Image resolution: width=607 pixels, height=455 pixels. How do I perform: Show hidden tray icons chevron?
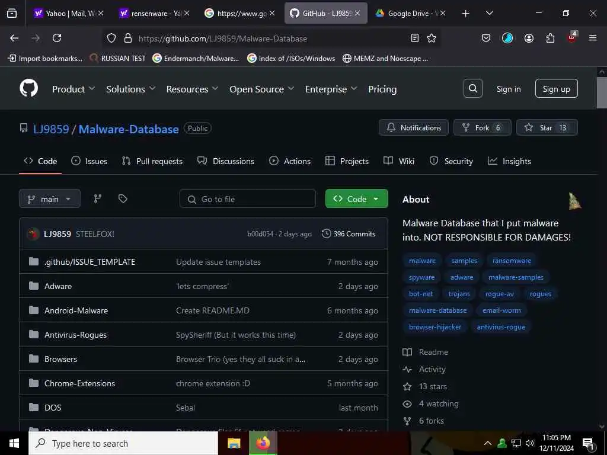coord(488,443)
